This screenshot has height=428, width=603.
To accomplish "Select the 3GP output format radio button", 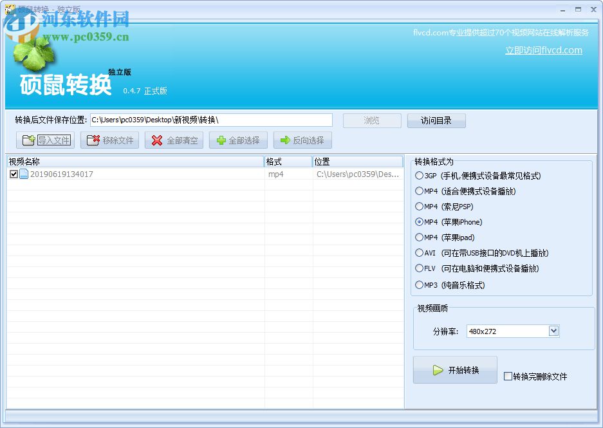I will point(419,176).
